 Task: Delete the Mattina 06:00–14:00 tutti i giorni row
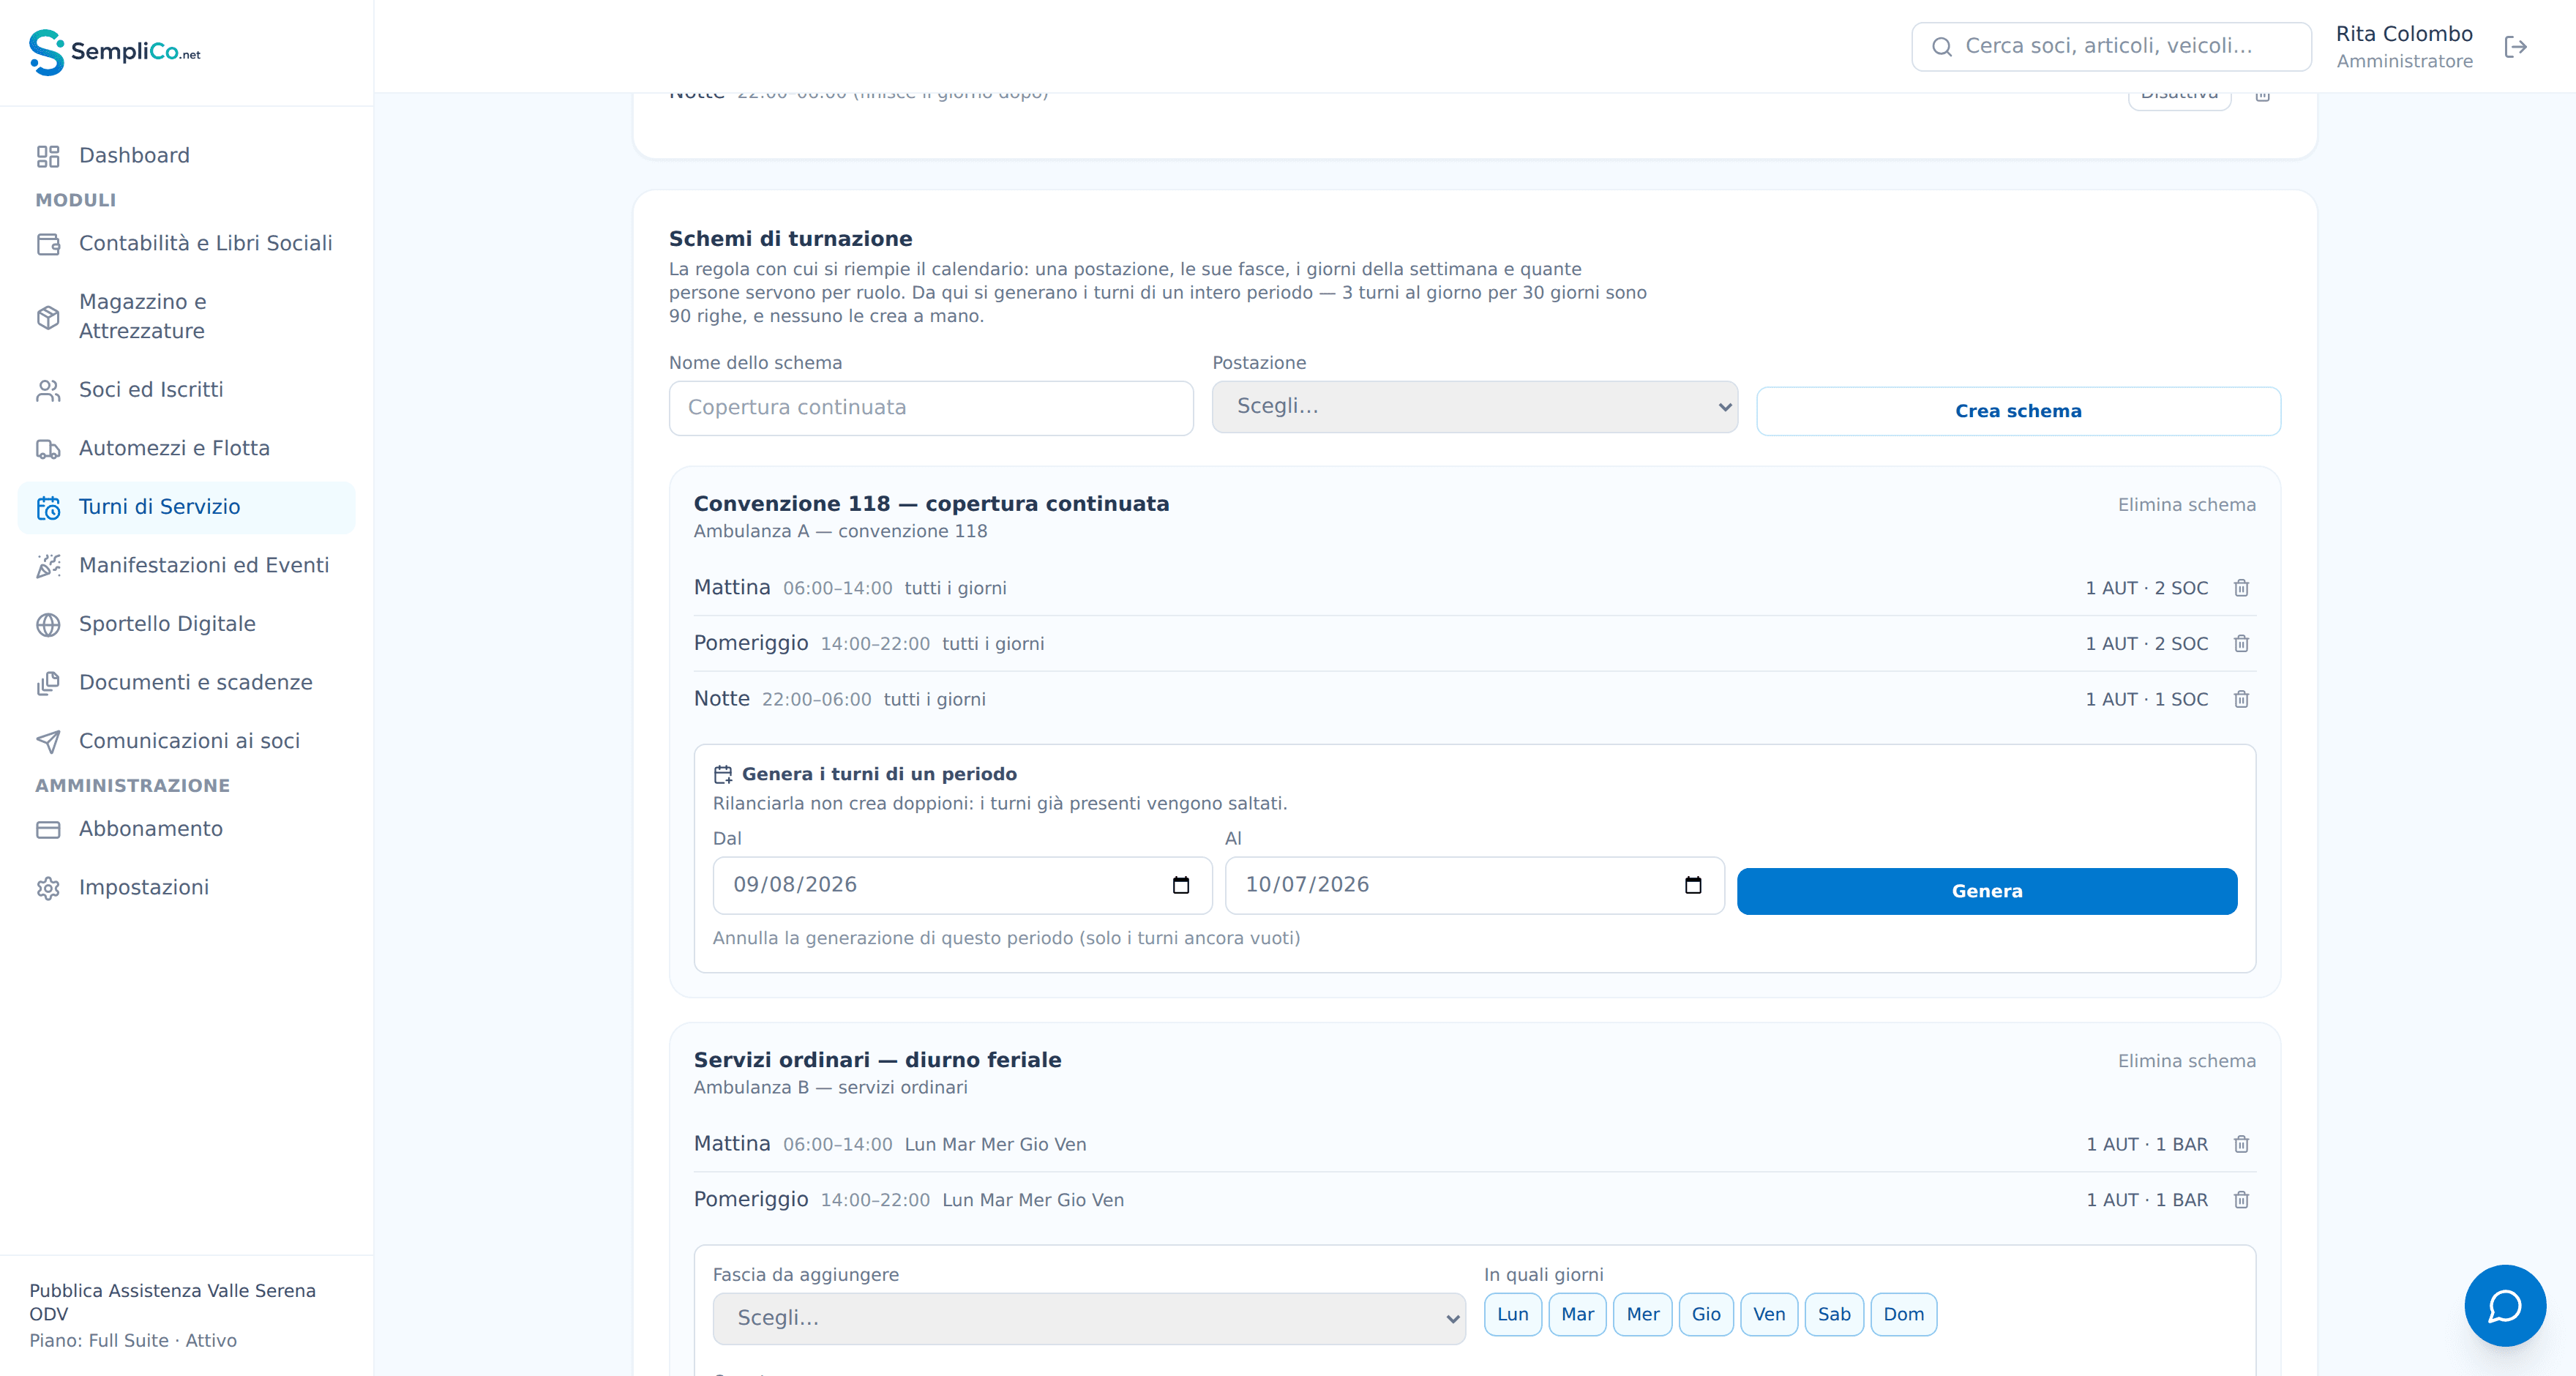[x=2241, y=588]
